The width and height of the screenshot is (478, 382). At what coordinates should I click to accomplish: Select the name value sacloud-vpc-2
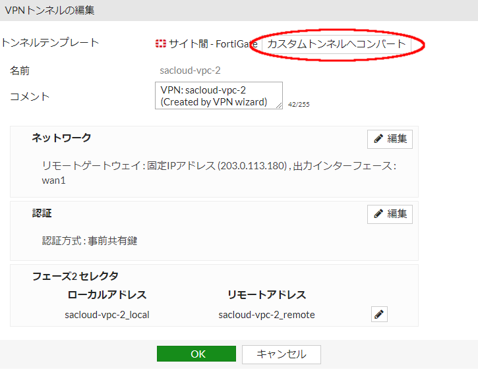coord(189,70)
